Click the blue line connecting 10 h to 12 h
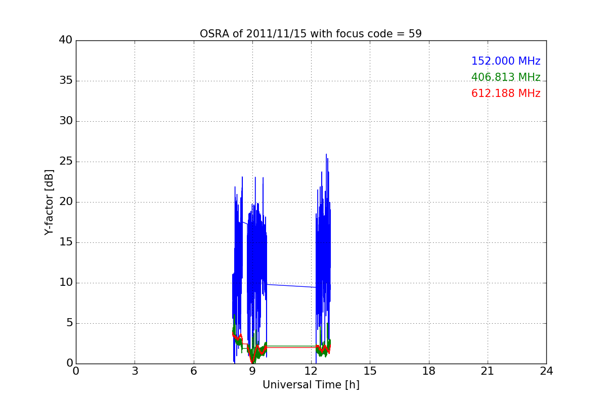 [x=291, y=285]
